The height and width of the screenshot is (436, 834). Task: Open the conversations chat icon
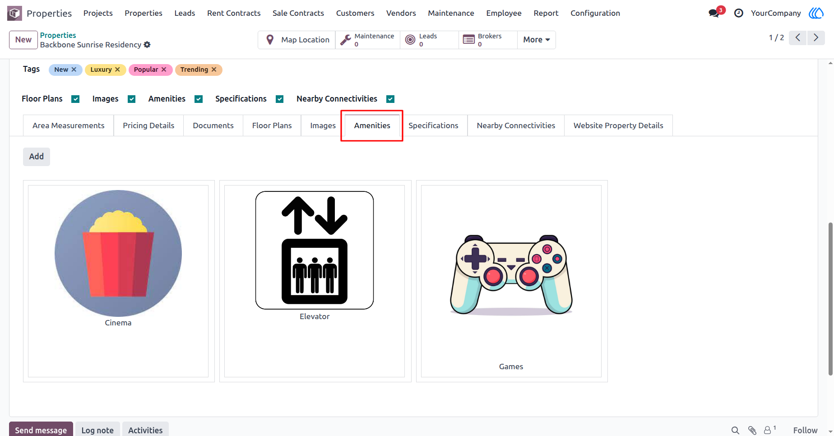[714, 13]
